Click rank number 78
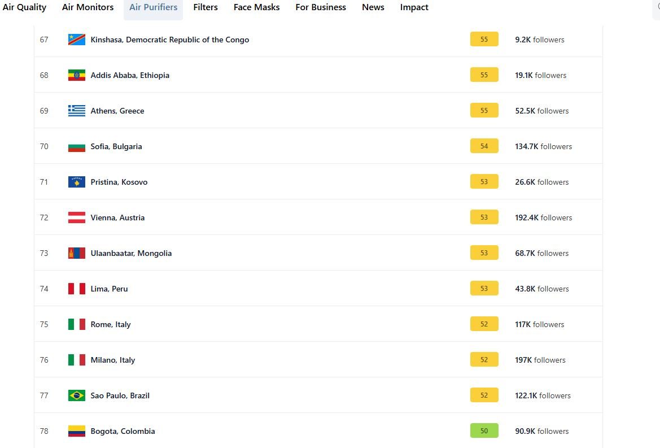 coord(44,431)
